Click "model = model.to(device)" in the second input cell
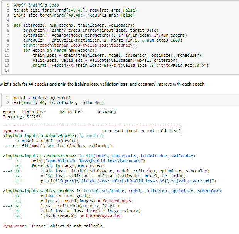The image size is (239, 234). coord(42,98)
